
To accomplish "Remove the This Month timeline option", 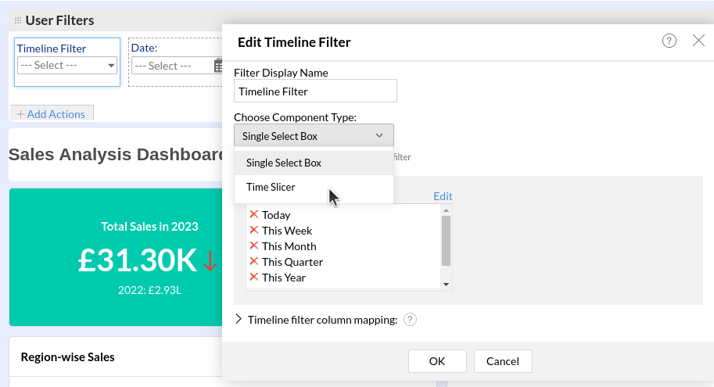I will [x=254, y=245].
